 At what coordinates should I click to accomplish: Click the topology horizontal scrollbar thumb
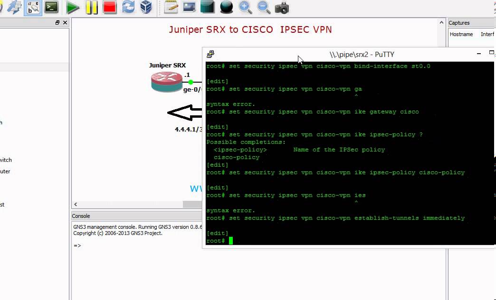(192, 205)
